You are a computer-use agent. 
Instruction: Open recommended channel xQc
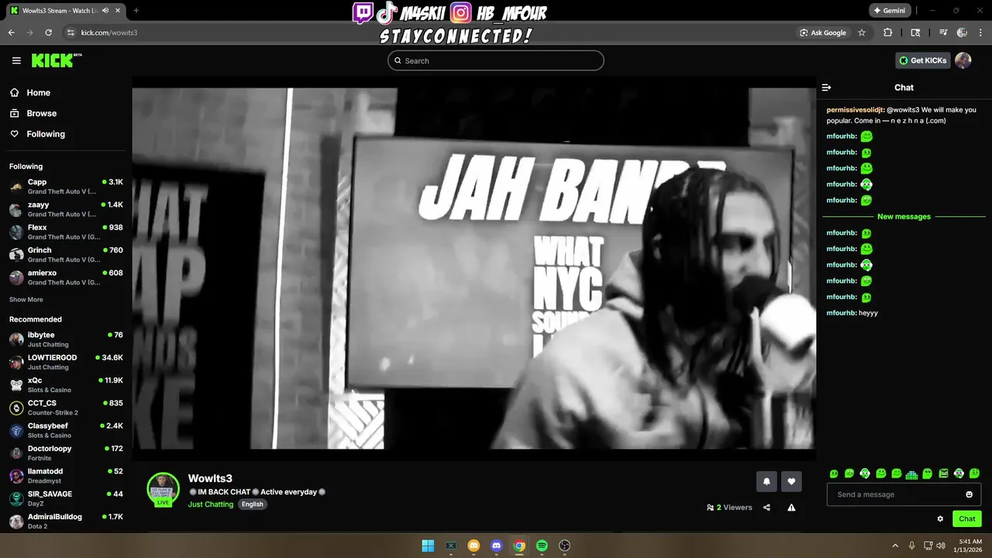(66, 384)
